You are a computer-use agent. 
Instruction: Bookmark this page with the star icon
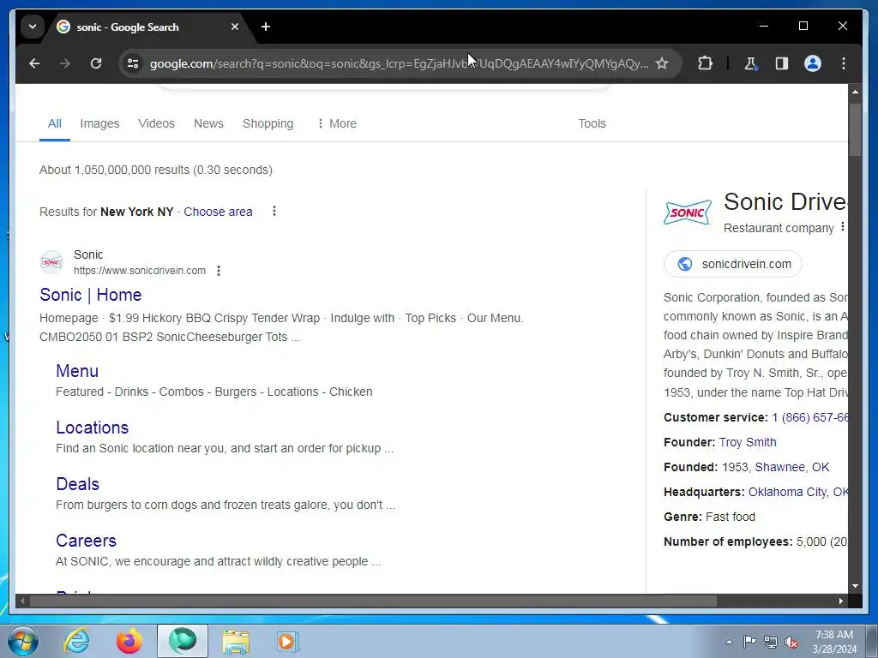(662, 63)
